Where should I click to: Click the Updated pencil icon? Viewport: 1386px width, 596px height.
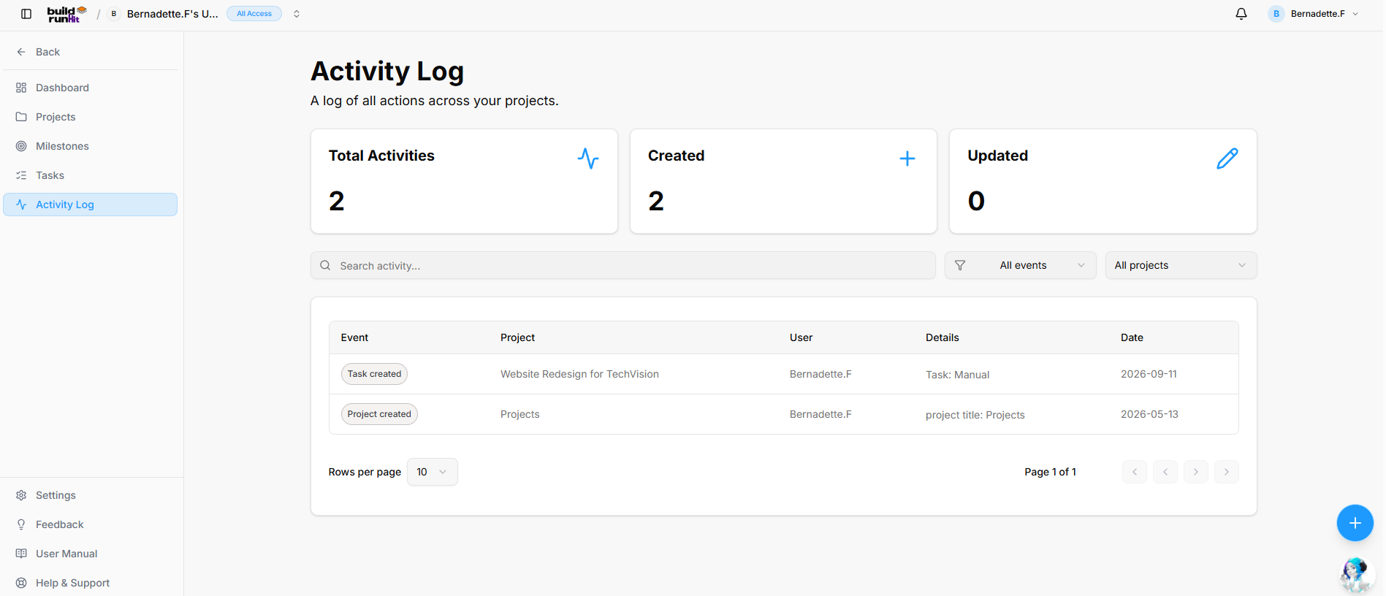click(1227, 158)
